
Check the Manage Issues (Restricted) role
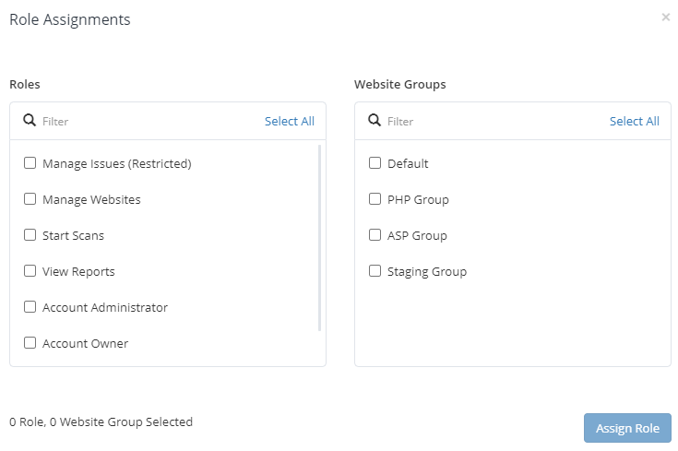coord(30,163)
